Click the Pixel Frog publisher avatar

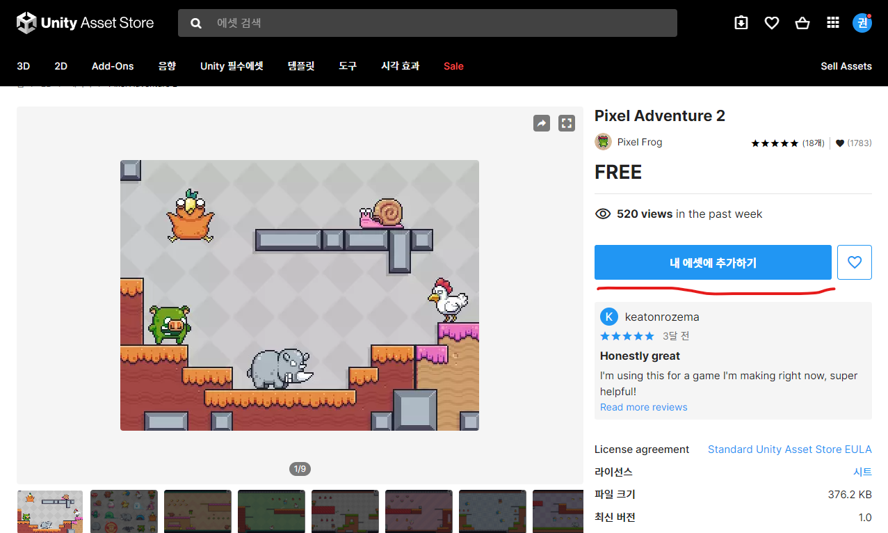tap(603, 142)
